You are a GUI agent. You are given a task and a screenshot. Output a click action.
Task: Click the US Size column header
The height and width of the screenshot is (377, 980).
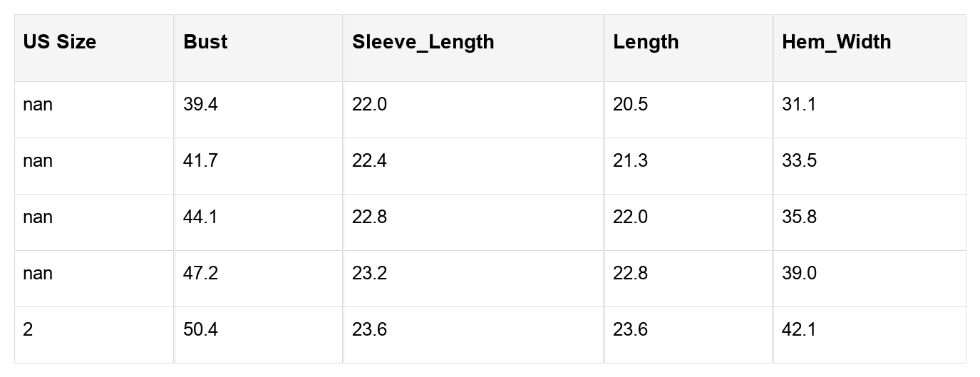pyautogui.click(x=60, y=42)
